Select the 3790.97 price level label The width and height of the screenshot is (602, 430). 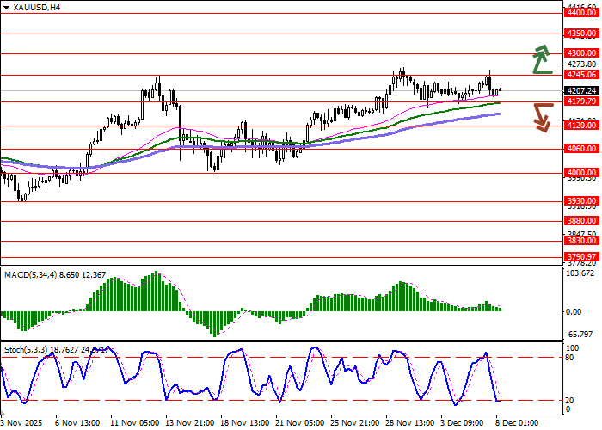pyautogui.click(x=581, y=257)
